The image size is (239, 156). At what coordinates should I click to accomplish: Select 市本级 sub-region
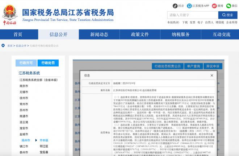tap(44, 140)
